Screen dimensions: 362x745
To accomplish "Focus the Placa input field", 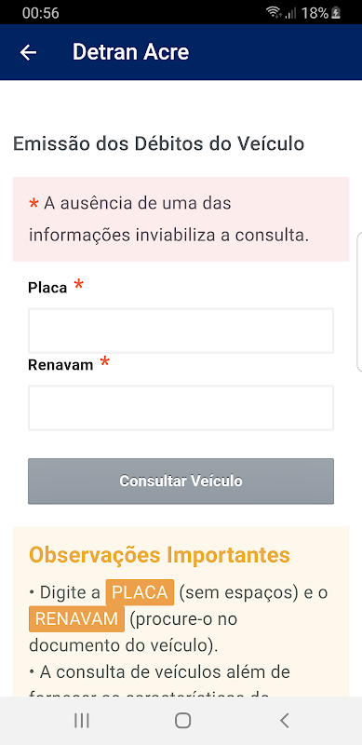I will (181, 331).
